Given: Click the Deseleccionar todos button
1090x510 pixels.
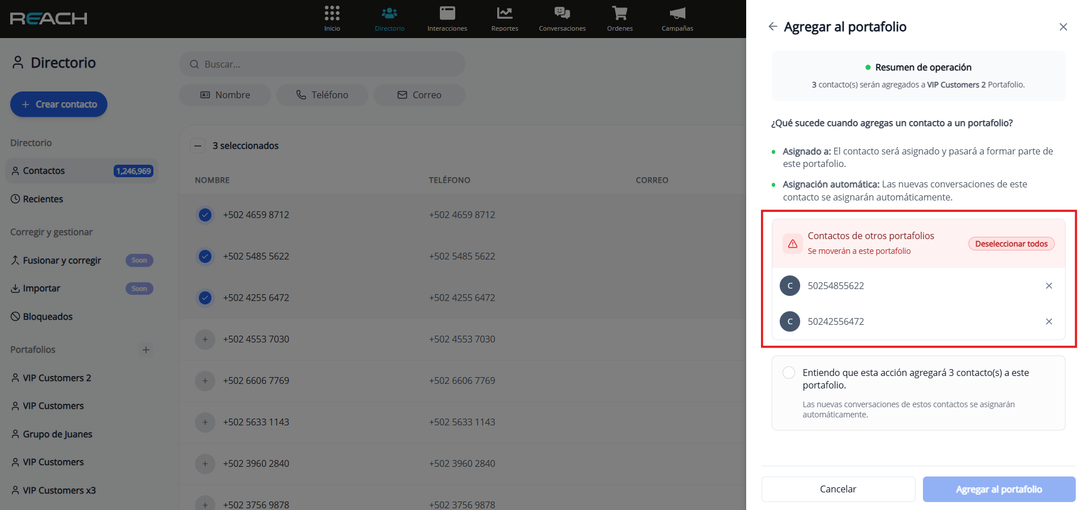Looking at the screenshot, I should click(1011, 244).
